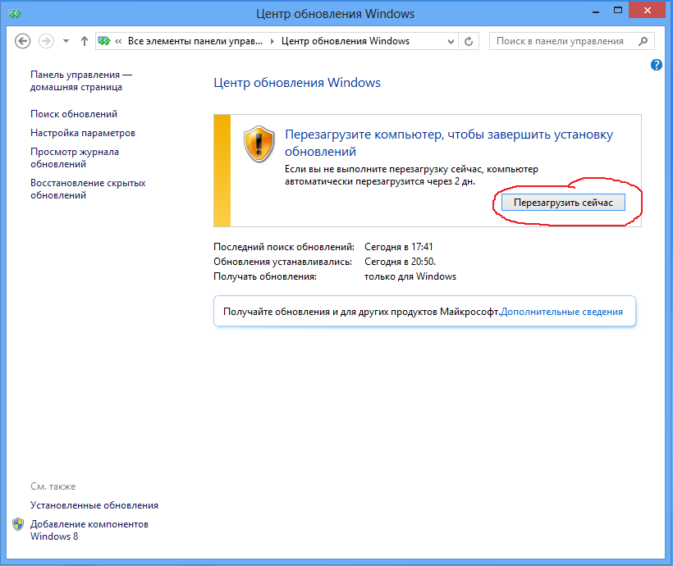Expand the address bar history dropdown
The width and height of the screenshot is (673, 566).
click(x=451, y=41)
